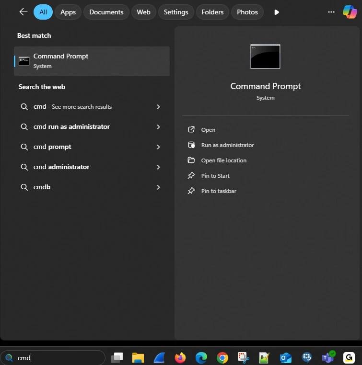Choose Pin to Start

[215, 176]
